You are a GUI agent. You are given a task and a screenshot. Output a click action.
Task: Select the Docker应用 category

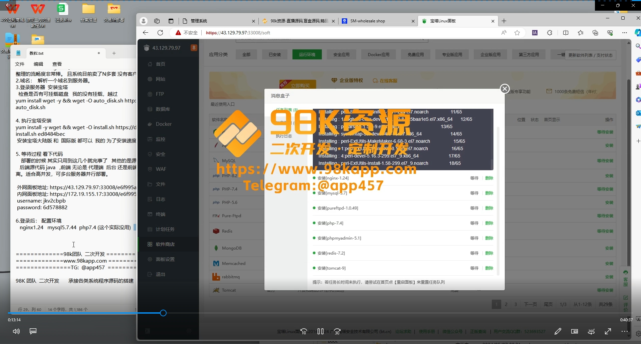pos(379,54)
